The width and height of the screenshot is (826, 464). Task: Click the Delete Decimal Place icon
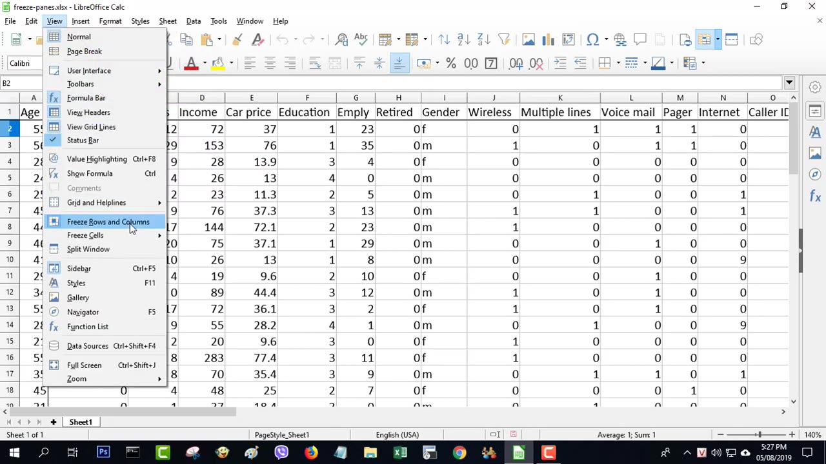[x=536, y=63]
